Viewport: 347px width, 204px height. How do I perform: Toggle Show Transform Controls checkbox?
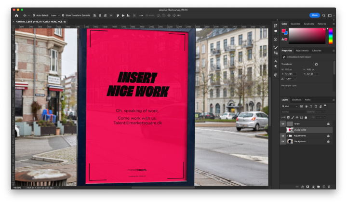tap(63, 15)
